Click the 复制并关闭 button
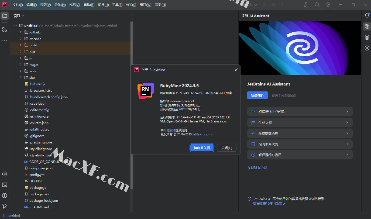 (x=202, y=148)
